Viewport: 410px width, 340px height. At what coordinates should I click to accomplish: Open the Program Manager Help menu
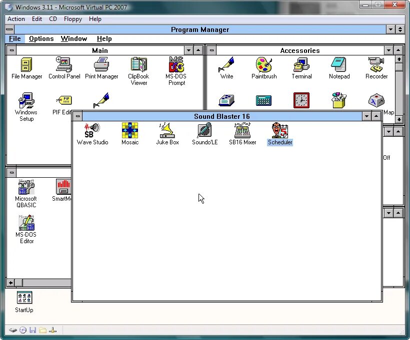(x=104, y=38)
